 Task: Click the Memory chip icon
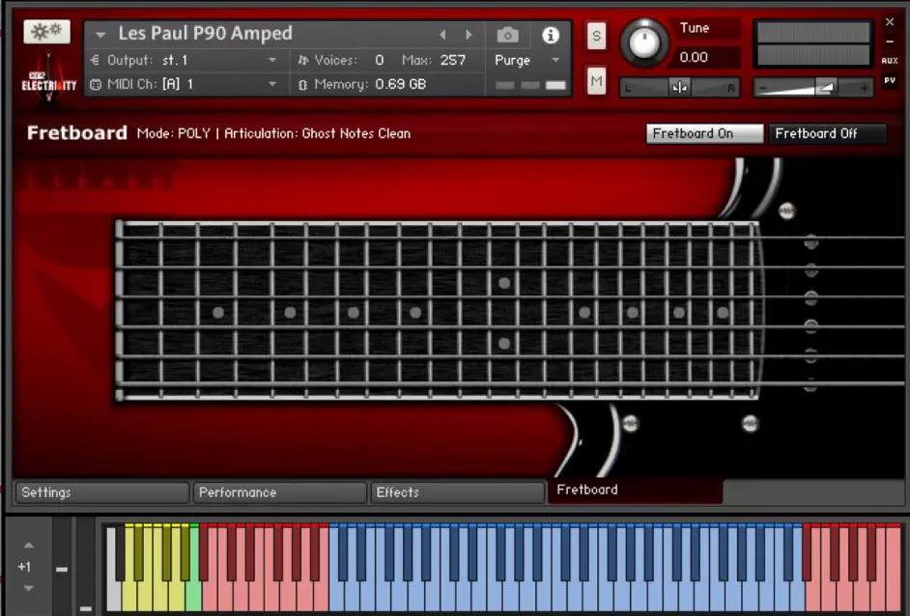coord(302,85)
